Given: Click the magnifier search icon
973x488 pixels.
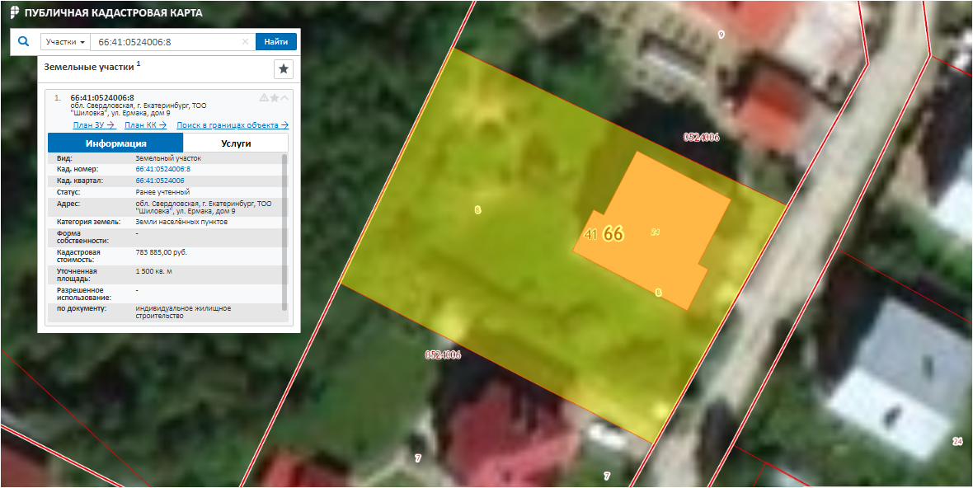Looking at the screenshot, I should coord(23,41).
